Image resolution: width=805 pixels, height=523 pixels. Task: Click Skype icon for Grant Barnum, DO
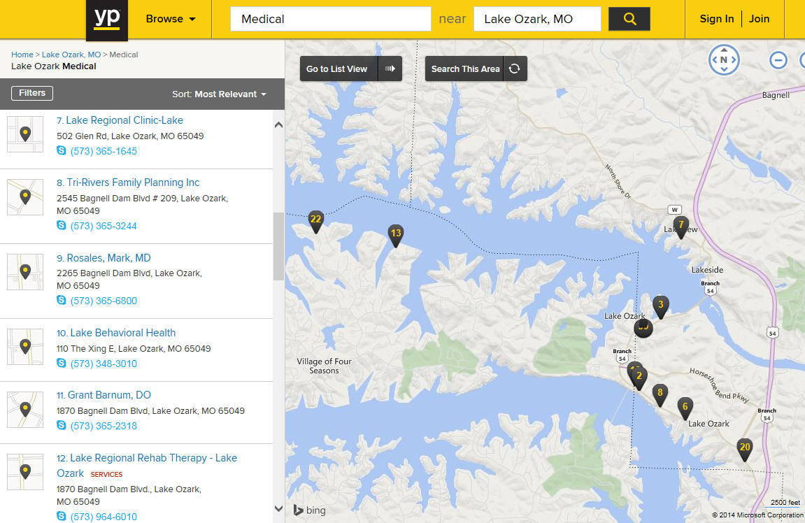click(61, 425)
